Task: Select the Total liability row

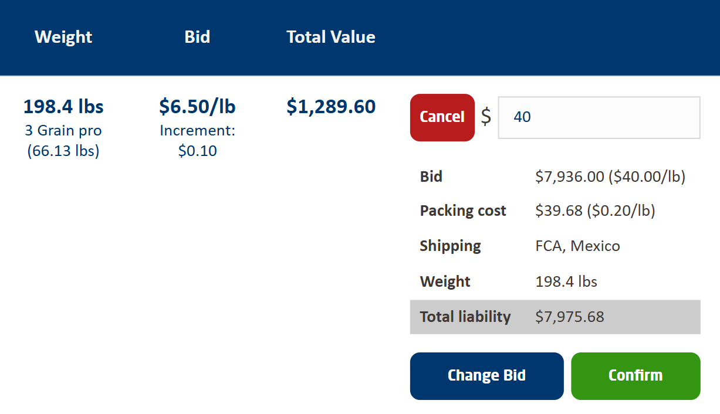Action: coord(555,317)
